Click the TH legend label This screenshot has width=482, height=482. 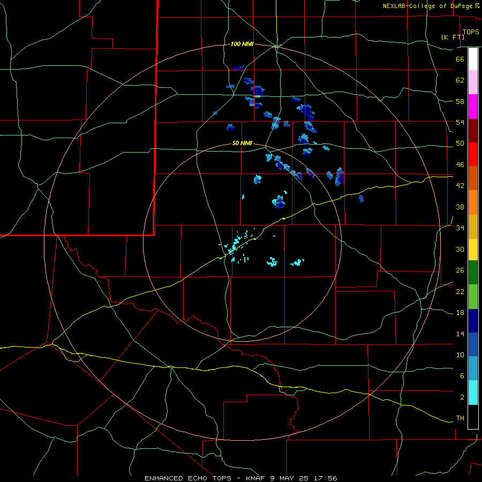point(460,418)
